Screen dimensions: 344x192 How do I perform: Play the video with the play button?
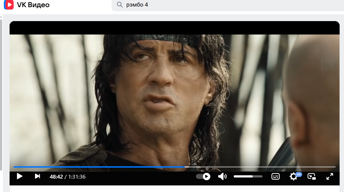[x=19, y=176]
